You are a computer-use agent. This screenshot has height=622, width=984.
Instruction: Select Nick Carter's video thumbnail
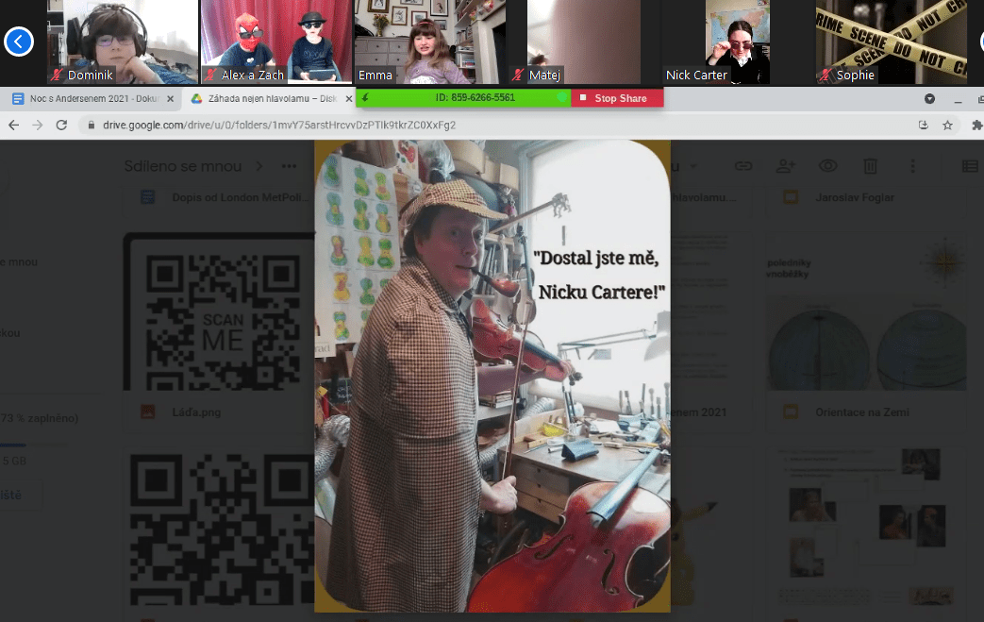pyautogui.click(x=738, y=42)
